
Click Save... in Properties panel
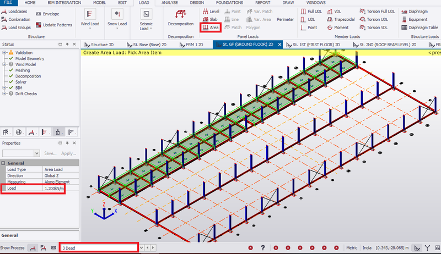[50, 153]
